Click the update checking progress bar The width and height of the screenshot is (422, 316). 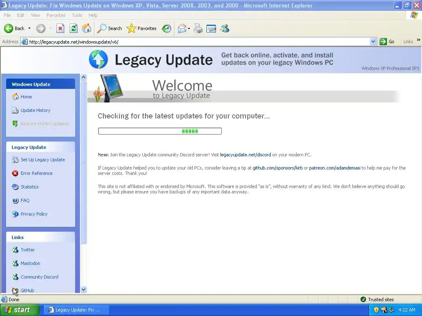click(159, 131)
